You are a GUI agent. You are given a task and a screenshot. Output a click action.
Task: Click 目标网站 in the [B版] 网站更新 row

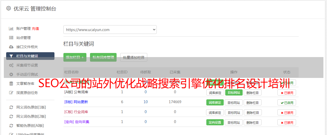234,102
